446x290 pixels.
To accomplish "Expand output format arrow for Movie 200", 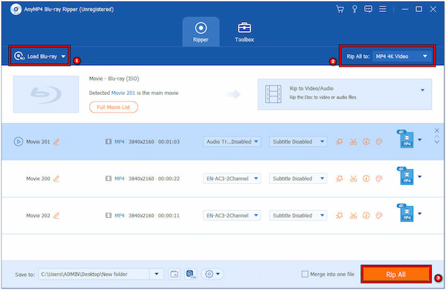I will (x=420, y=177).
